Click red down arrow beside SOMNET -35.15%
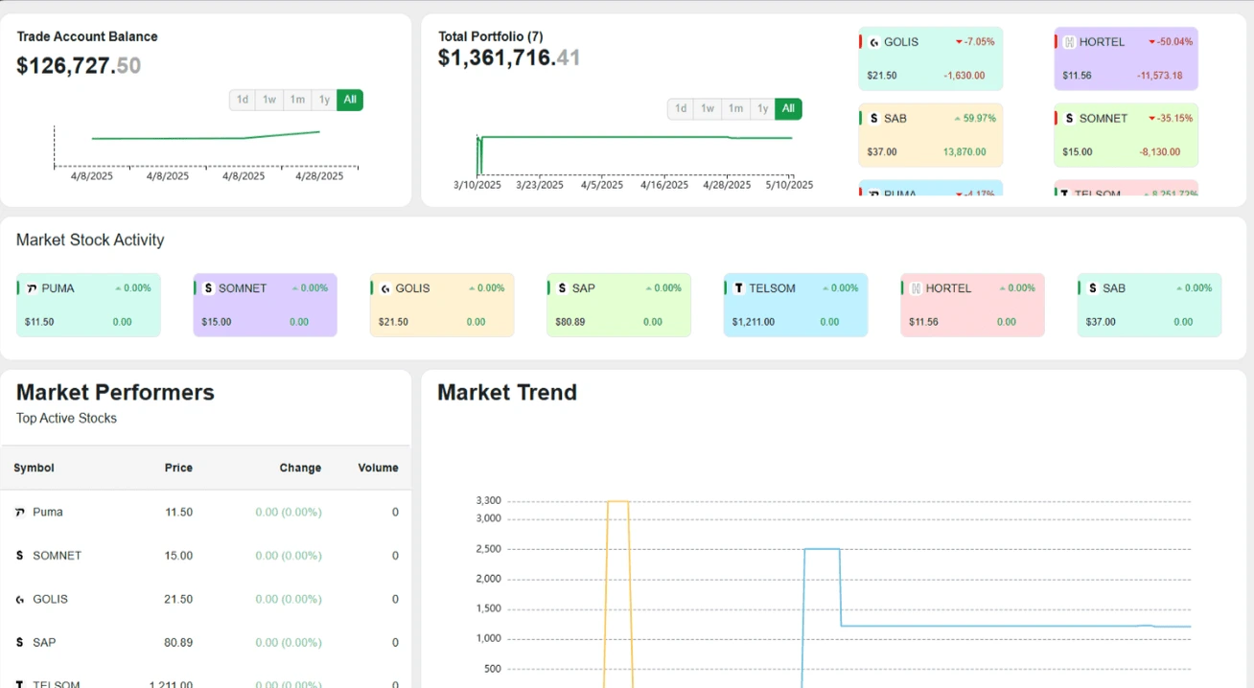Screen dimensions: 1254x688 click(x=1151, y=119)
